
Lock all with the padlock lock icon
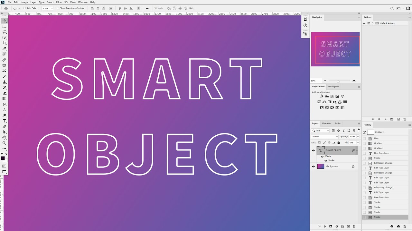tap(339, 142)
